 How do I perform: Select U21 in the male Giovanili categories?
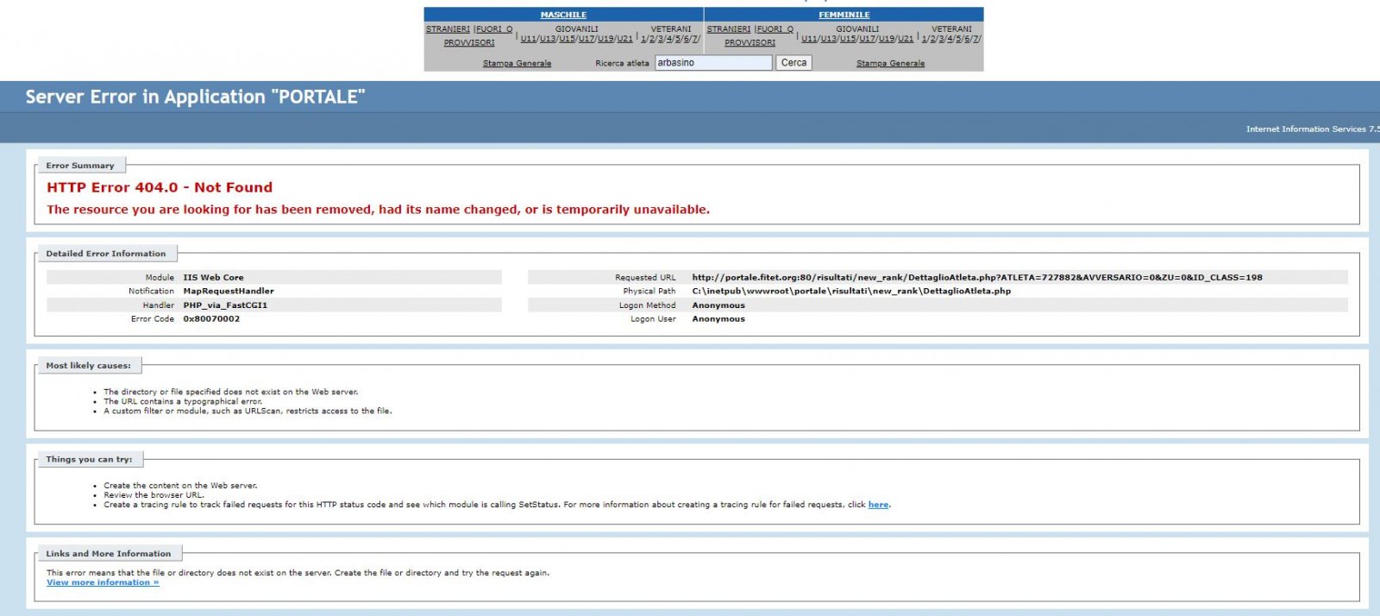(624, 39)
